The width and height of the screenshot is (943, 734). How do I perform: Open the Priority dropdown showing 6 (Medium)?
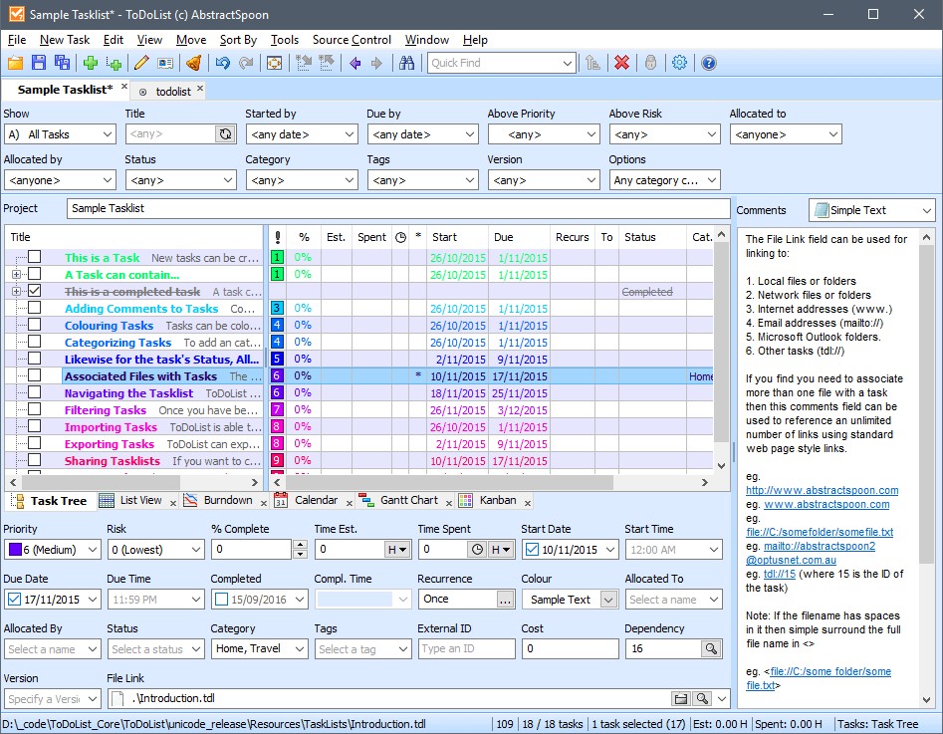[93, 549]
